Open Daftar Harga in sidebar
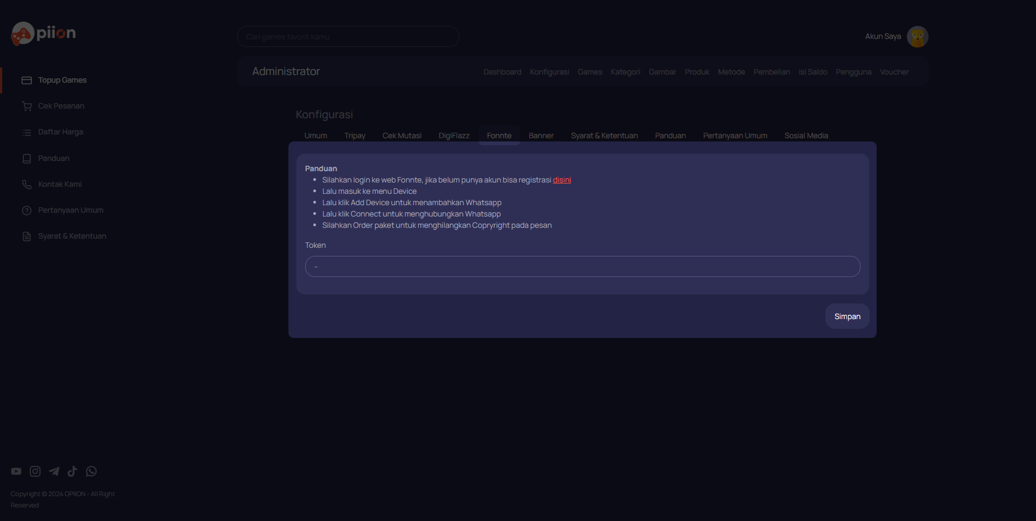Viewport: 1036px width, 521px height. (60, 132)
